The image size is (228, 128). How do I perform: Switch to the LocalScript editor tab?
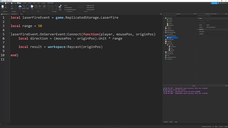14,14
